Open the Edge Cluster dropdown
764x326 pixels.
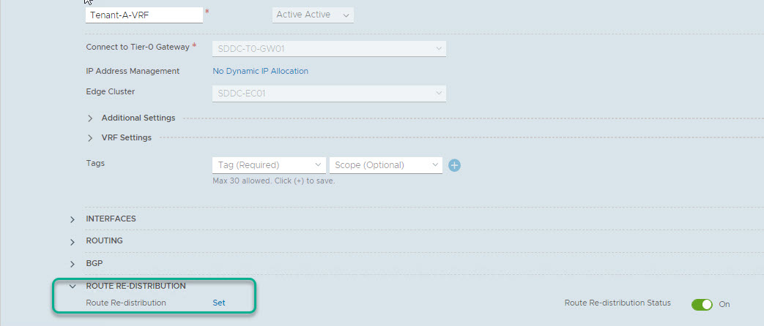(328, 94)
